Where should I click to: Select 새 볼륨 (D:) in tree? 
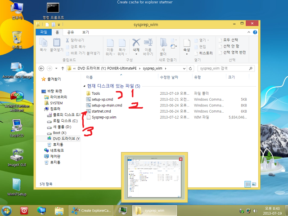pos(59,127)
